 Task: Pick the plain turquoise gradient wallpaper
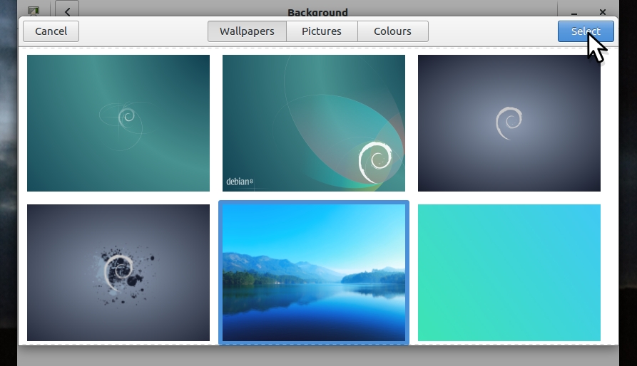(x=509, y=273)
